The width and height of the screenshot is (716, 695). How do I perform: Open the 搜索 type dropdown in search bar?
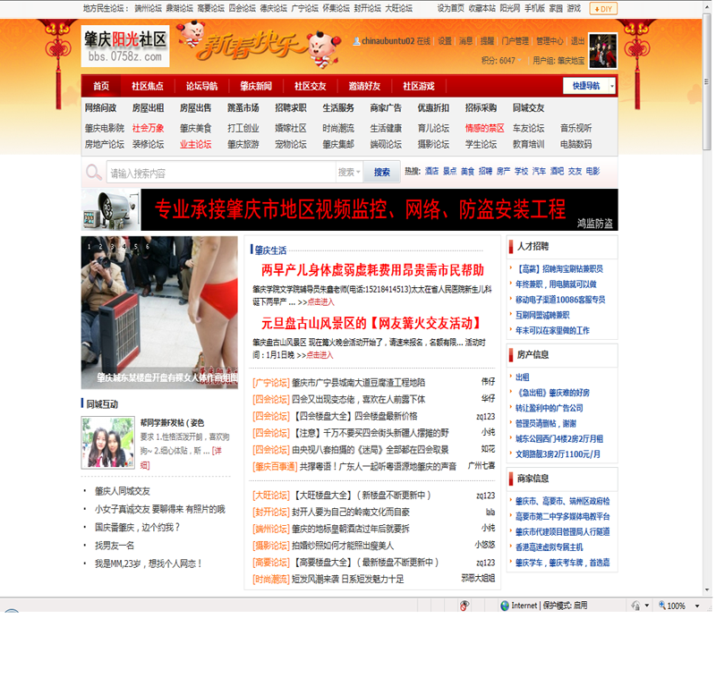349,172
